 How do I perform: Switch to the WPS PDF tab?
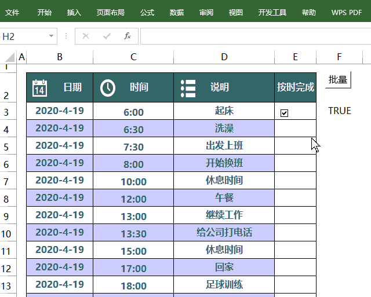point(347,12)
